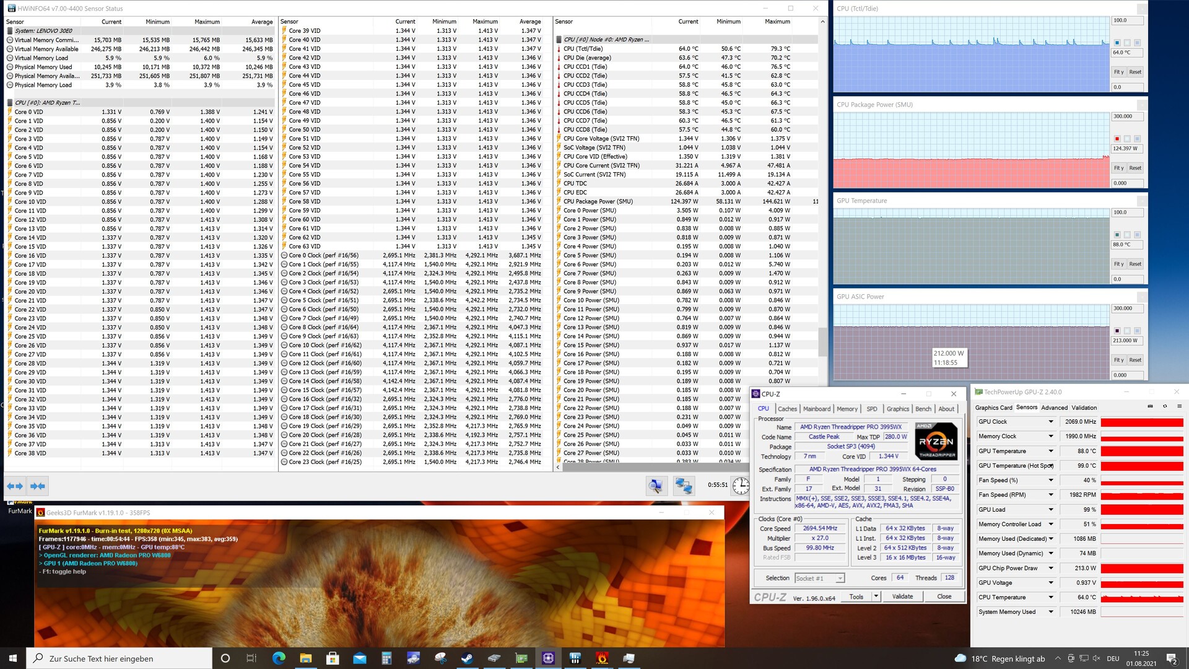This screenshot has height=669, width=1189.
Task: Open CPU-Z Tools dropdown arrow
Action: [x=876, y=597]
